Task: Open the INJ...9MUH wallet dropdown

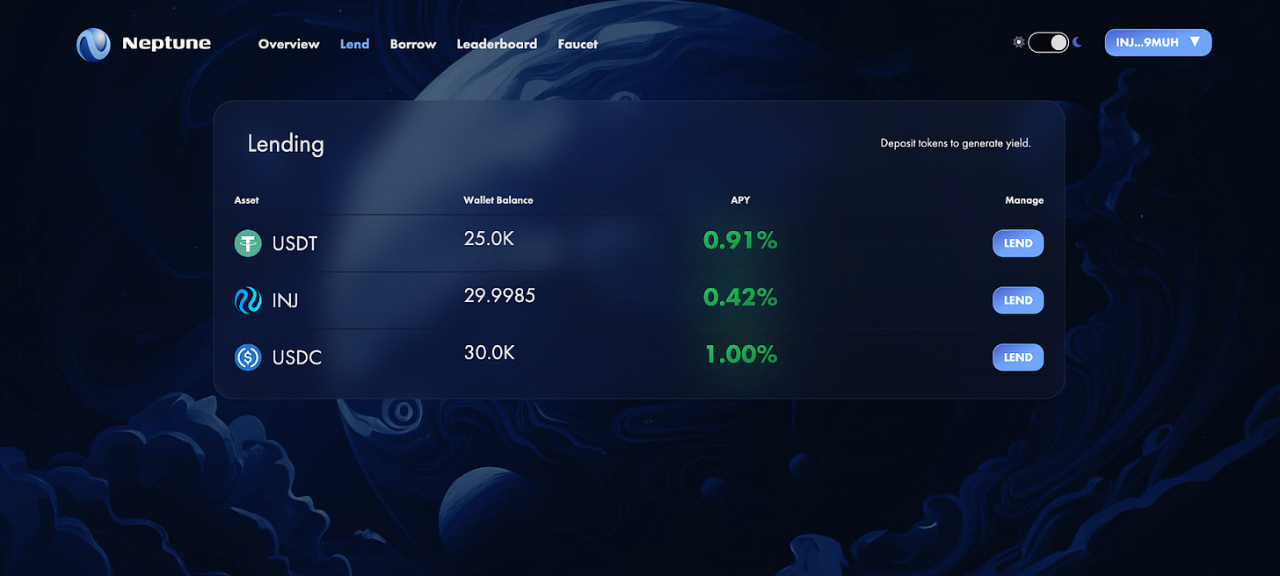Action: 1158,42
